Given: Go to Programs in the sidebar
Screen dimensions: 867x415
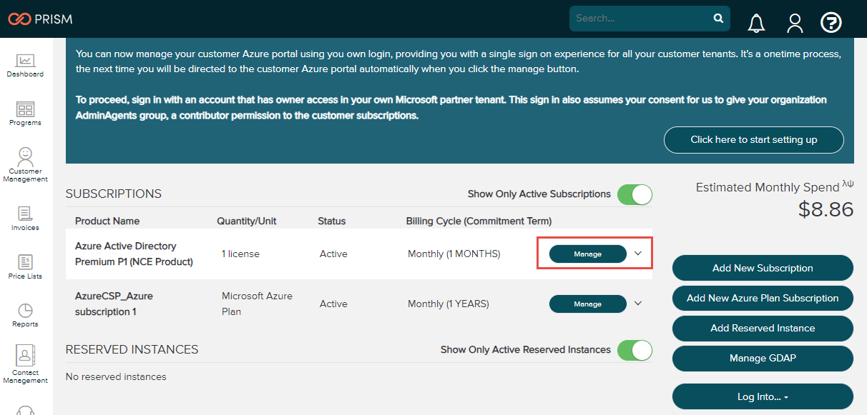Looking at the screenshot, I should tap(26, 114).
